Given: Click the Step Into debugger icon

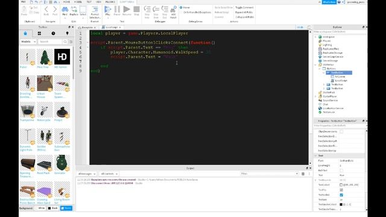Looking at the screenshot, I should 147,10.
